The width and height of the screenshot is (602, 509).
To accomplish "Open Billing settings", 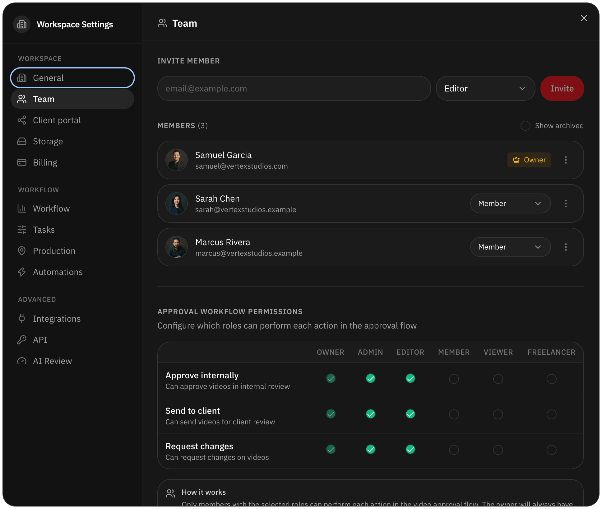I will (72, 162).
